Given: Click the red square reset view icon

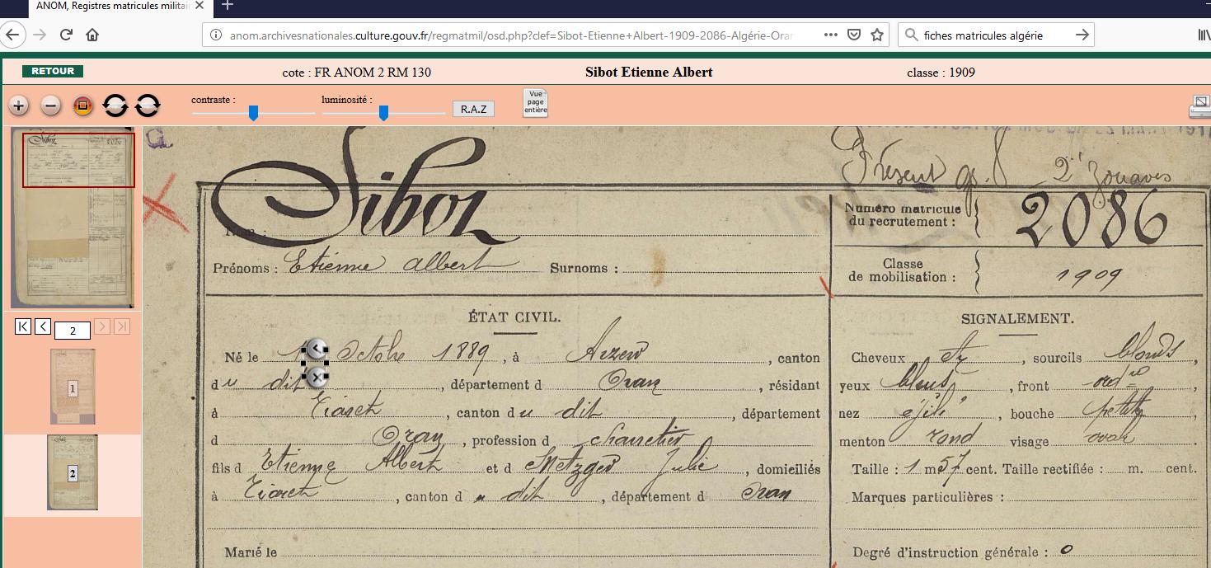Looking at the screenshot, I should click(83, 106).
